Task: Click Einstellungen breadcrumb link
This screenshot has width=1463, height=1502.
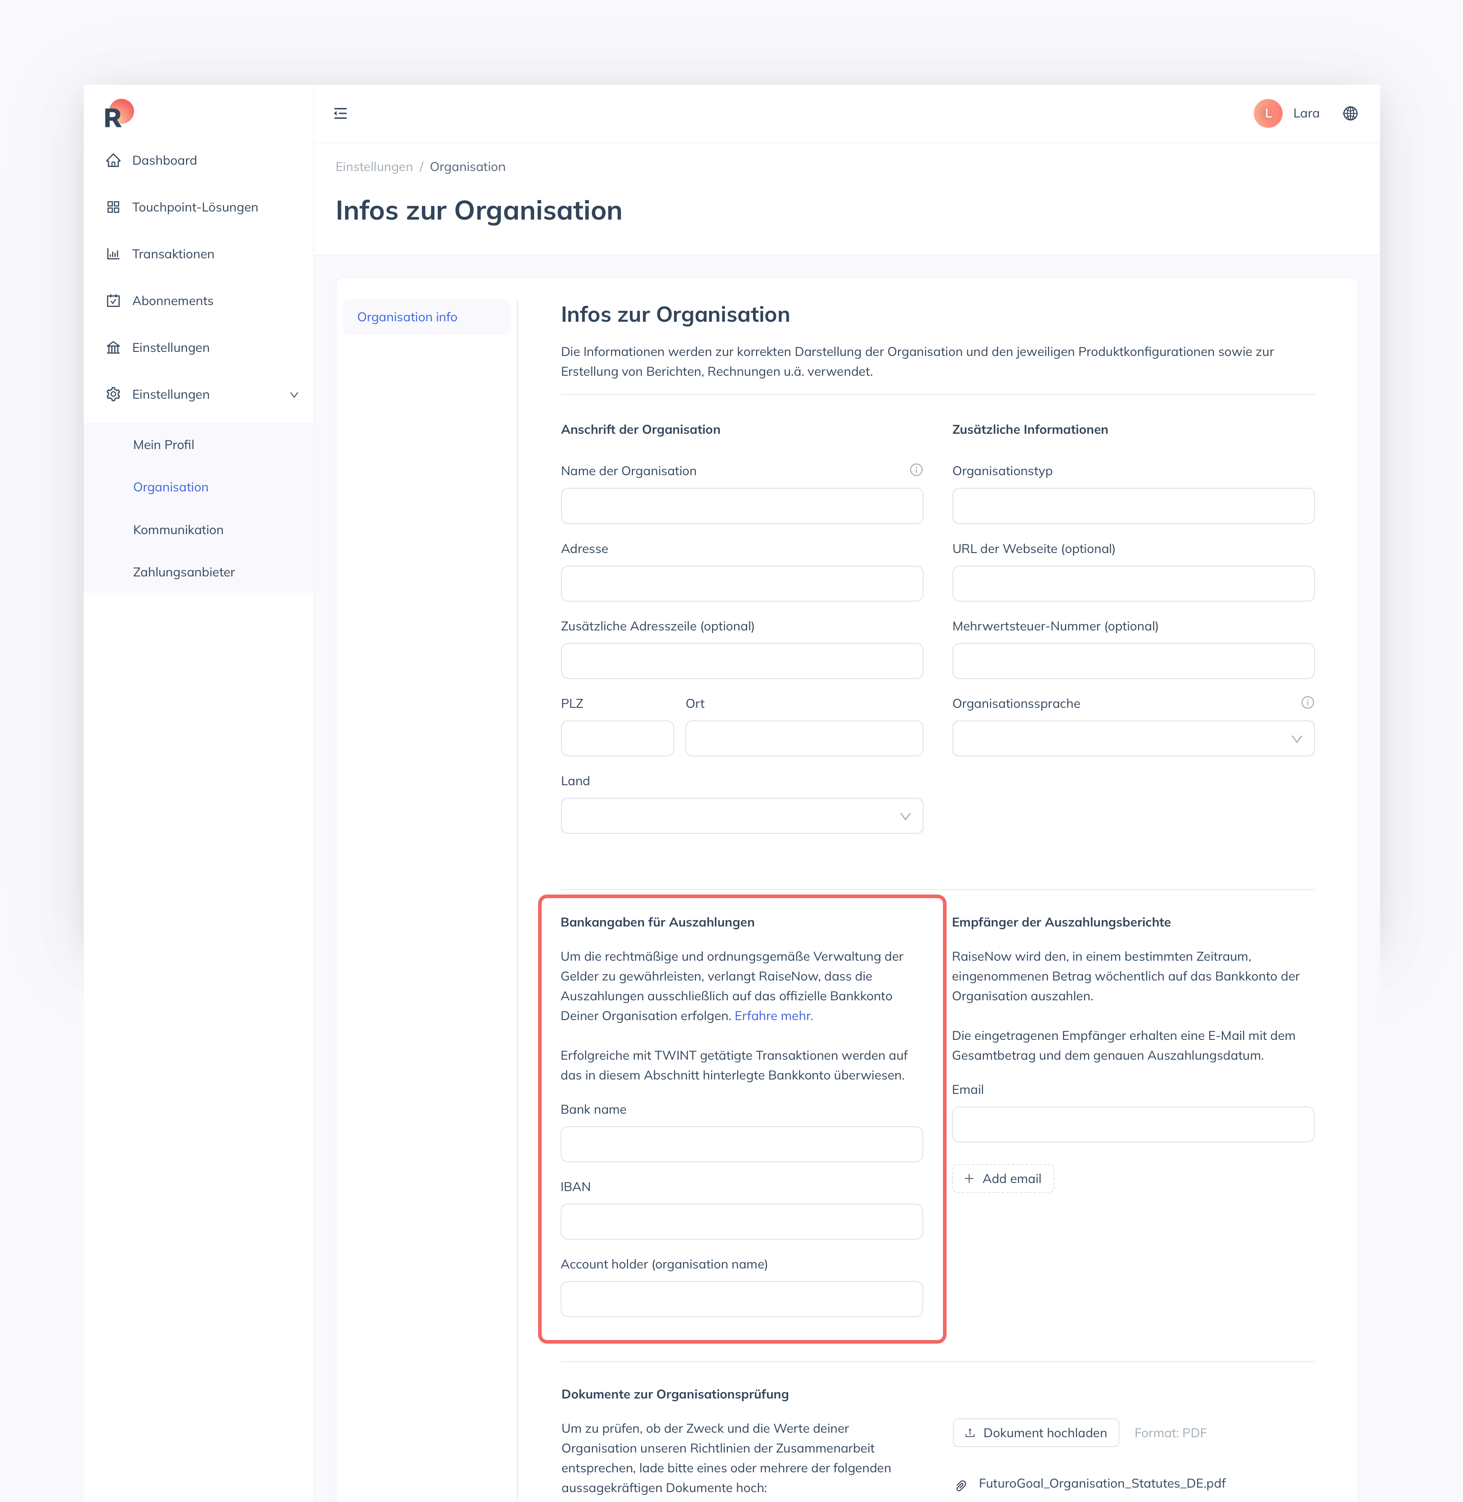Action: pos(374,167)
